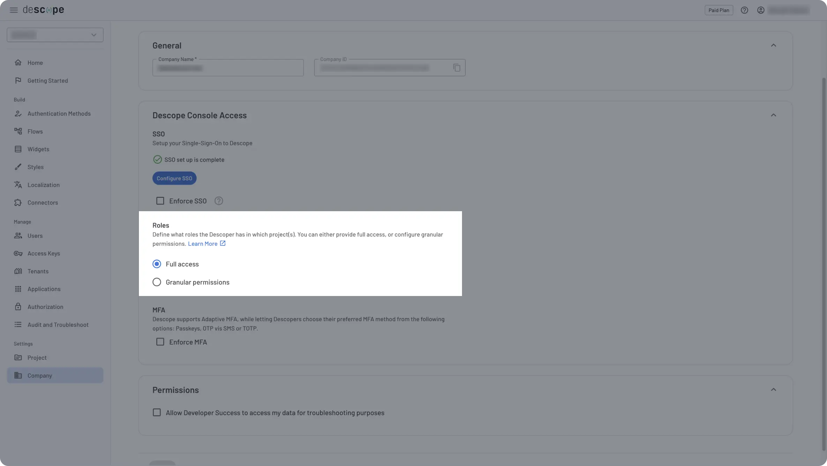Open Styles via its brush icon

[18, 167]
